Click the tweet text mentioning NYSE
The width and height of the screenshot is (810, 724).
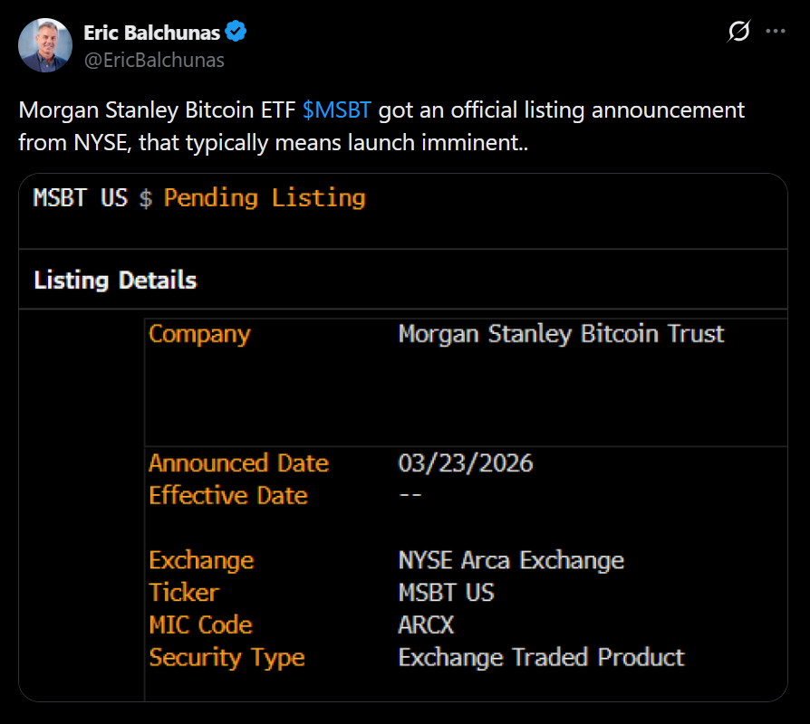[x=272, y=143]
